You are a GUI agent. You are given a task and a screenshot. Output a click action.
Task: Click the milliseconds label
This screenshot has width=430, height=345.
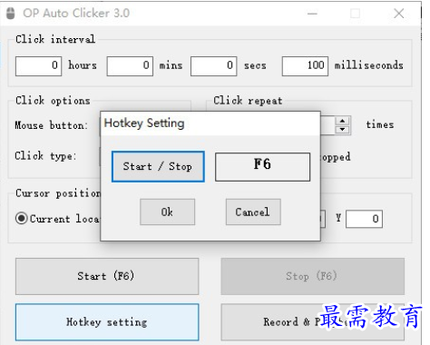coord(368,65)
